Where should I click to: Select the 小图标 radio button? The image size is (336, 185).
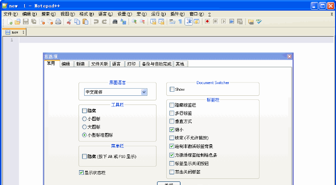[x=84, y=119]
